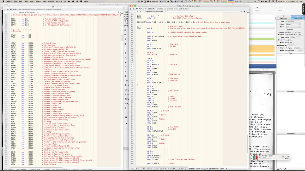
Task: Click the pencil marker icon in v3.asm navigation bar
Action: click(x=241, y=11)
